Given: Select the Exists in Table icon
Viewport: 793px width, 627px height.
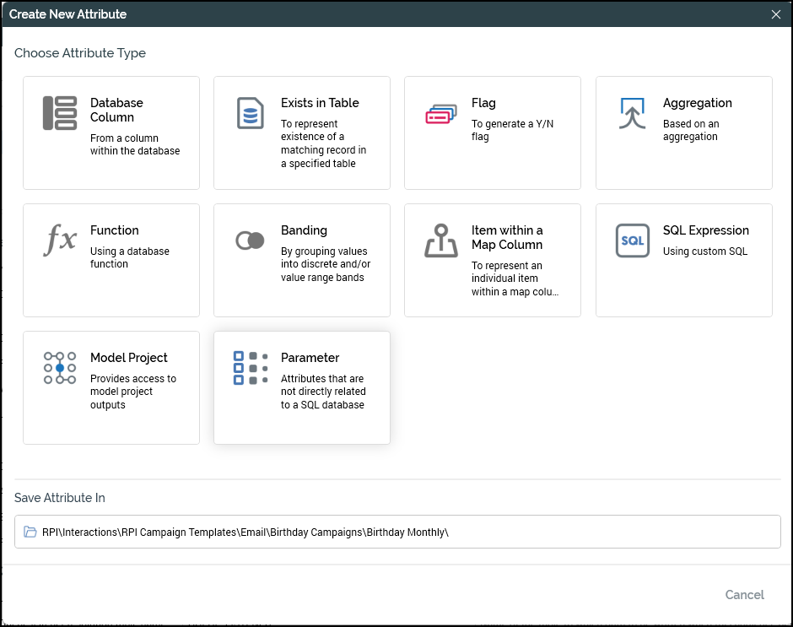Looking at the screenshot, I should [251, 113].
